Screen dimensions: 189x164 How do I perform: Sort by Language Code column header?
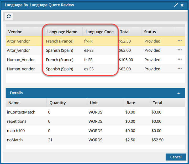[99, 32]
